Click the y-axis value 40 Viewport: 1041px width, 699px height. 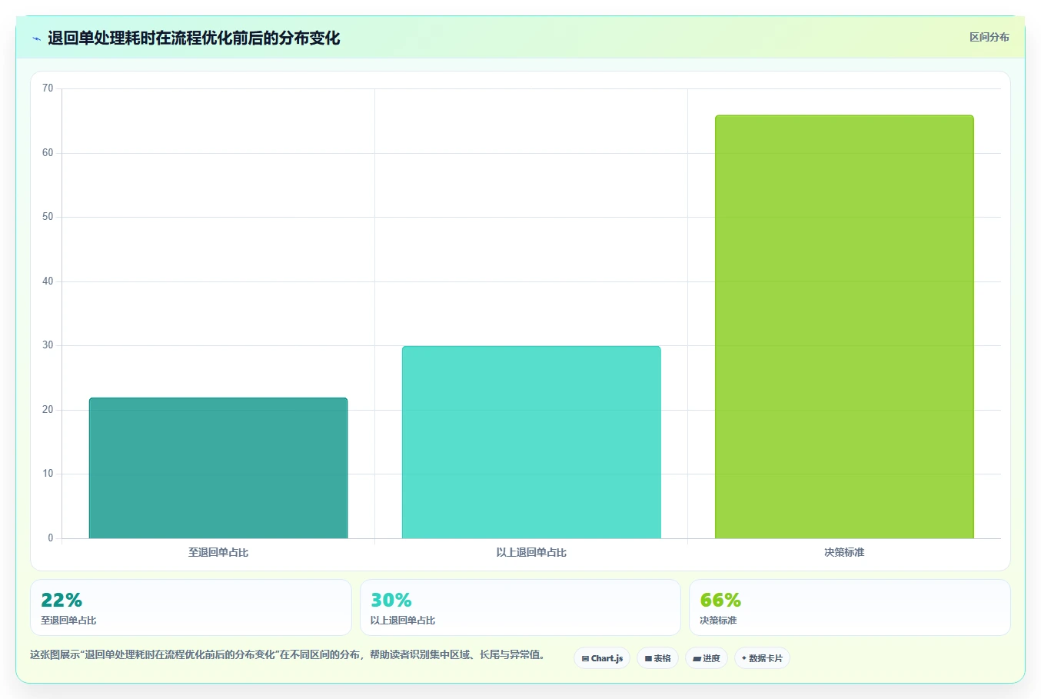tap(48, 281)
